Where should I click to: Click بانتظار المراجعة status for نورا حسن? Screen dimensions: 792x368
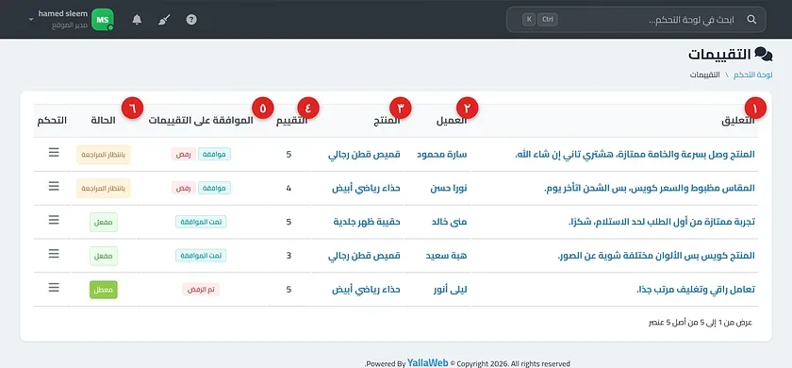pyautogui.click(x=104, y=189)
